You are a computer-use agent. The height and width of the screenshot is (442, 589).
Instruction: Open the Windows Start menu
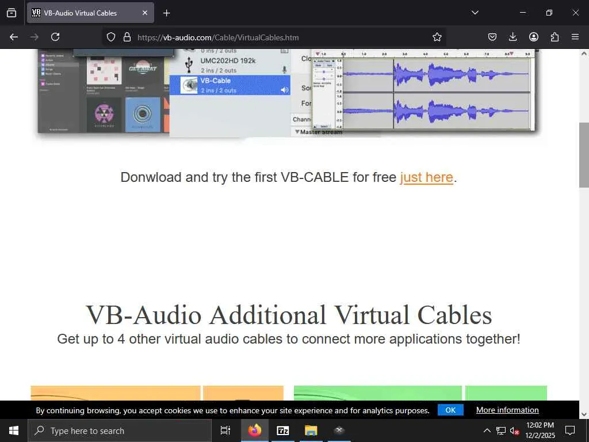click(x=14, y=430)
